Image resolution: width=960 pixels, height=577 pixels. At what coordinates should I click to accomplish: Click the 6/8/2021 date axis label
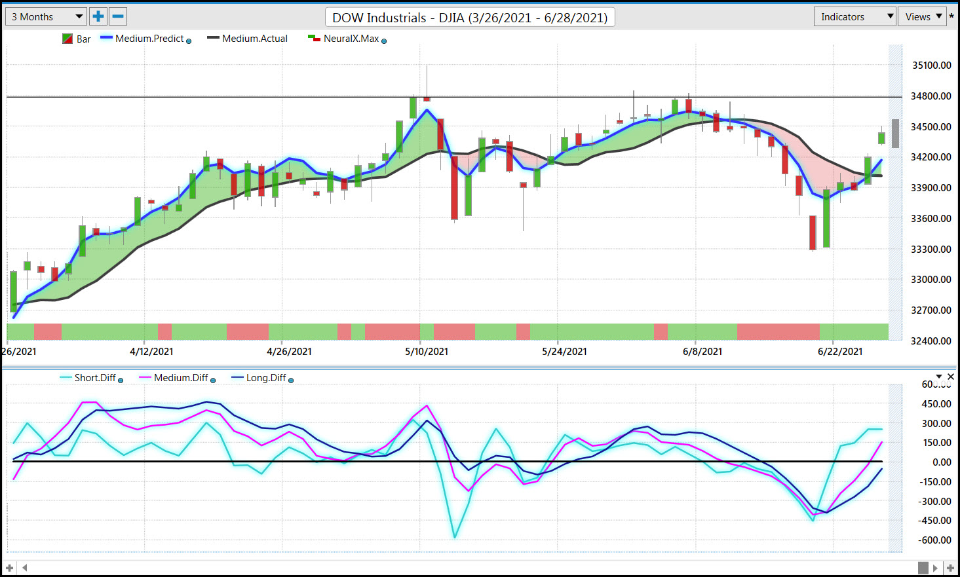click(702, 352)
